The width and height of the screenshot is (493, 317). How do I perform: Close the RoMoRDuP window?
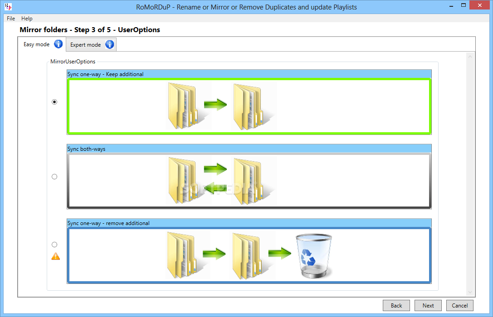pyautogui.click(x=480, y=5)
